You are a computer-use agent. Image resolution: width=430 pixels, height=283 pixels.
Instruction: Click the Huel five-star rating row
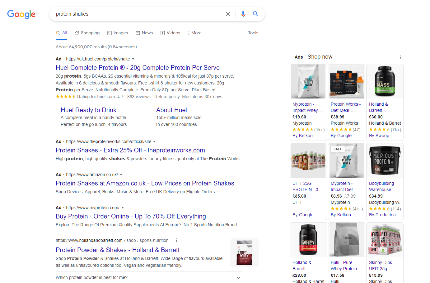click(x=66, y=97)
